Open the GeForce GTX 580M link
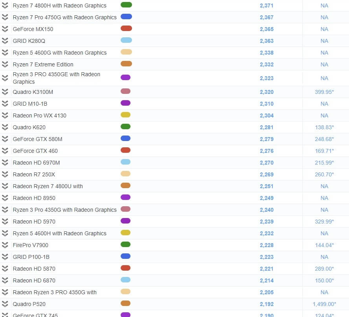Screen dimensions: 349x317 (38, 139)
